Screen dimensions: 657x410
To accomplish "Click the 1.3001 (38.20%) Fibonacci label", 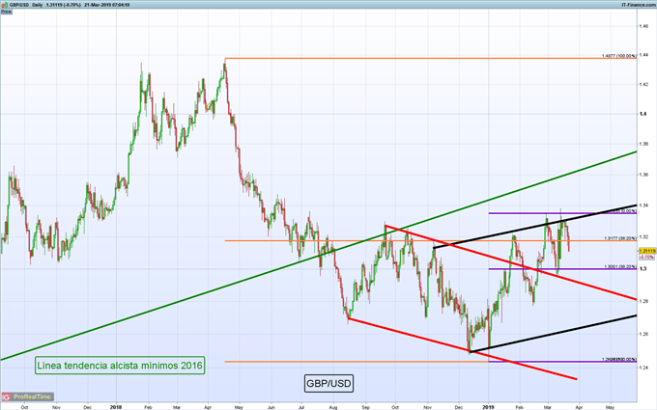I will pyautogui.click(x=620, y=266).
